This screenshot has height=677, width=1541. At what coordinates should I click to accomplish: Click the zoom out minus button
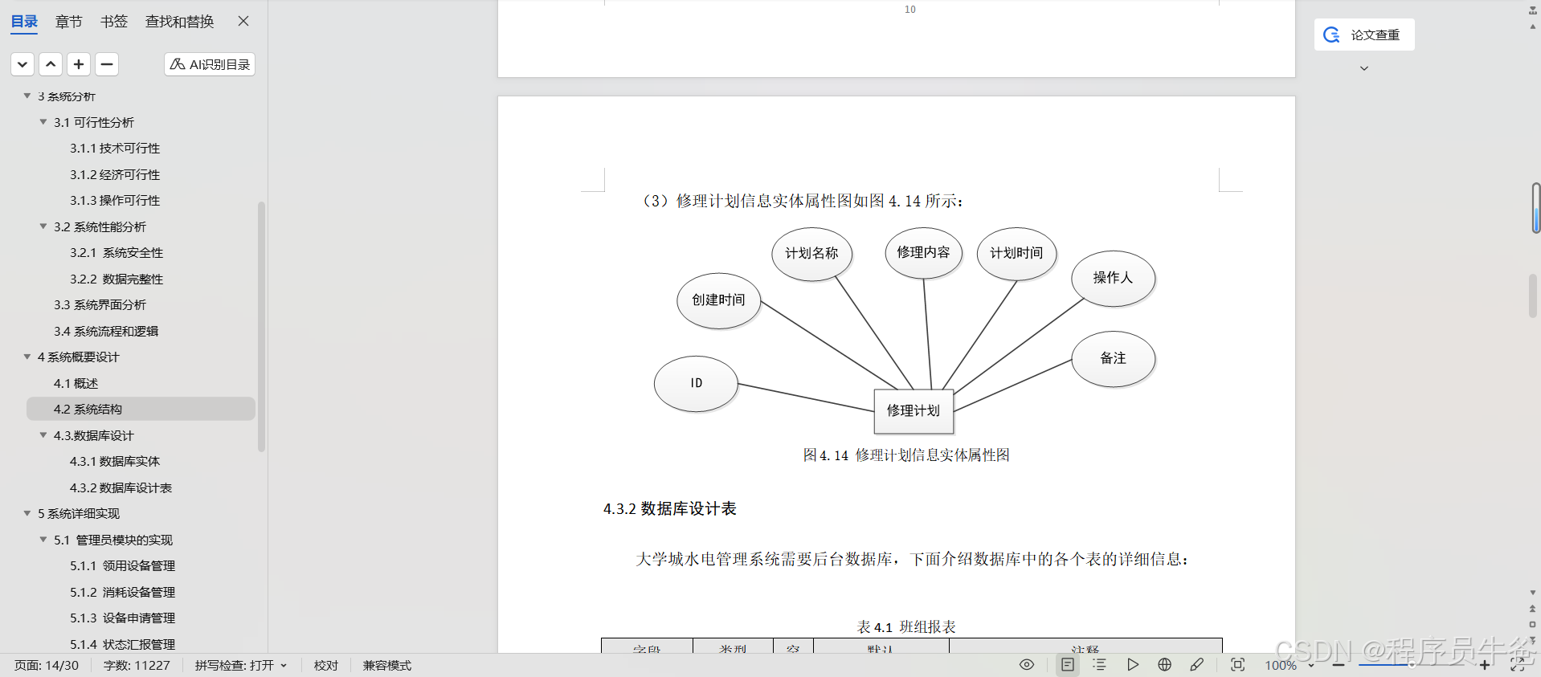[x=1339, y=665]
